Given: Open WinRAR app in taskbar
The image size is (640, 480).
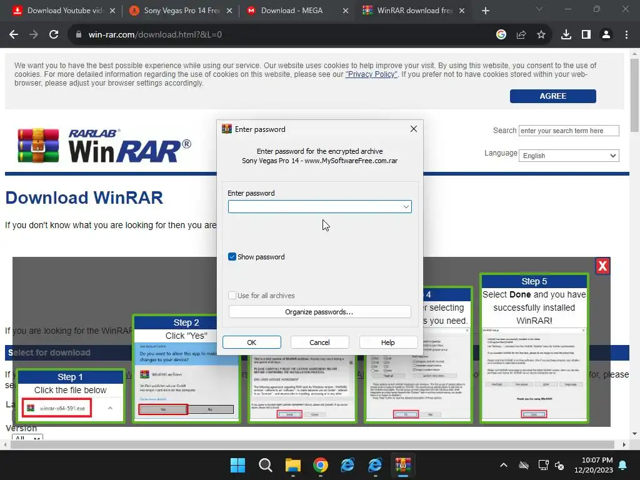Looking at the screenshot, I should pyautogui.click(x=403, y=465).
